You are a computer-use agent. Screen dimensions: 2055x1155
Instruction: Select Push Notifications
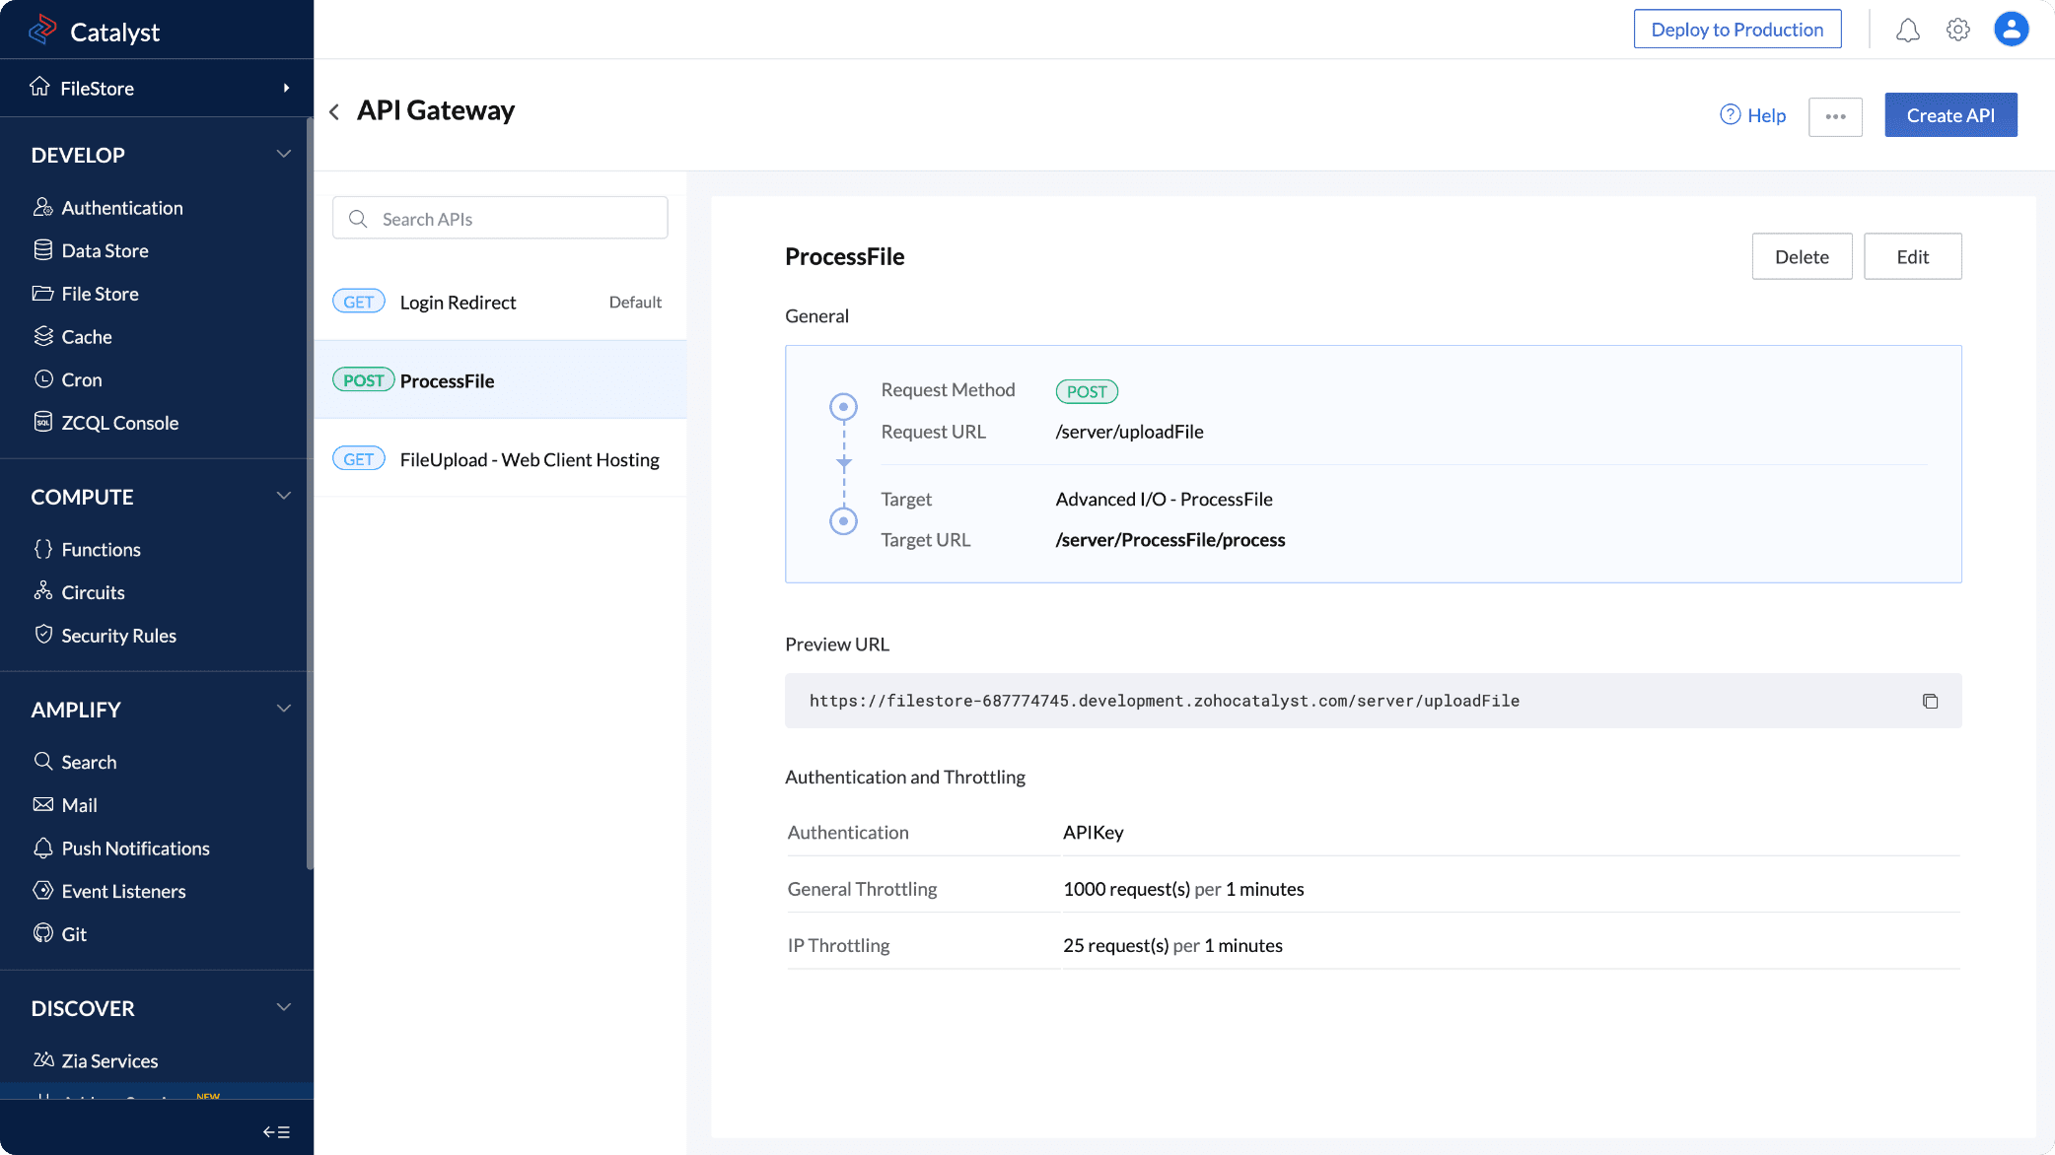point(135,848)
